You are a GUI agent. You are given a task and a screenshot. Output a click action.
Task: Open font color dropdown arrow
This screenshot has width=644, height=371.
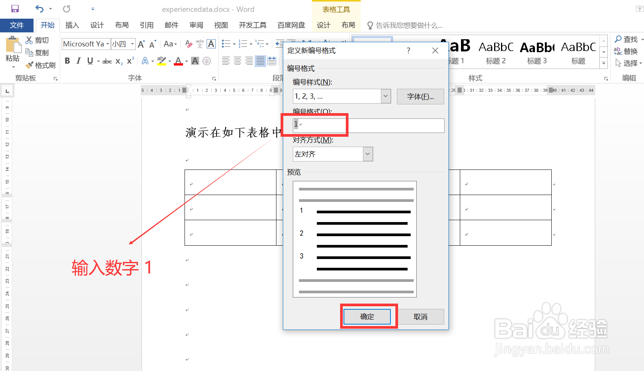187,61
